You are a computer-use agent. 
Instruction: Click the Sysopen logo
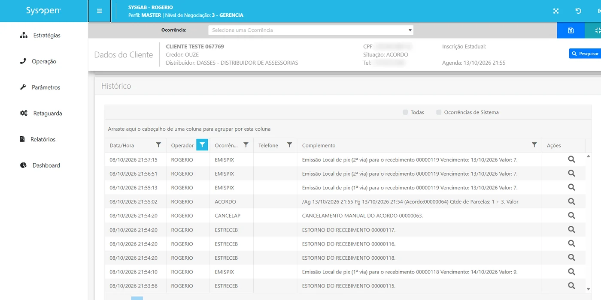[43, 11]
